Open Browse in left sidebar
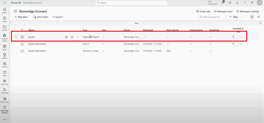 [x=5, y=28]
